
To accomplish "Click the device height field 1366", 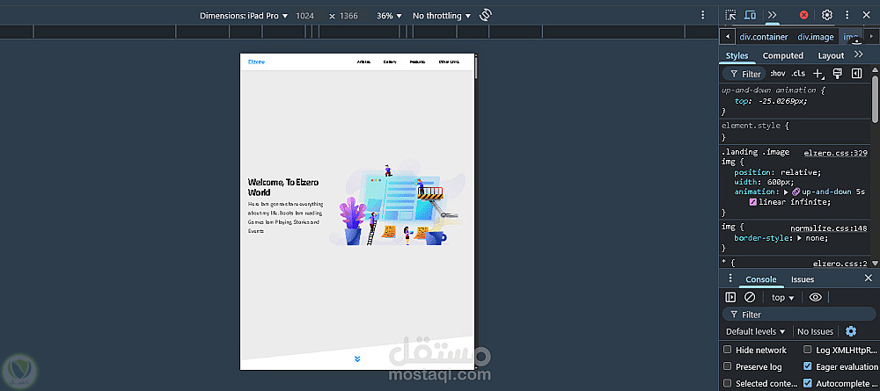I will [348, 16].
